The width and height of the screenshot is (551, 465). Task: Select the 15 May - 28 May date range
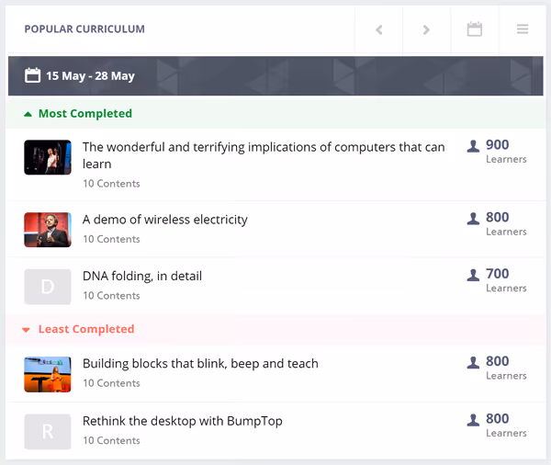(90, 75)
